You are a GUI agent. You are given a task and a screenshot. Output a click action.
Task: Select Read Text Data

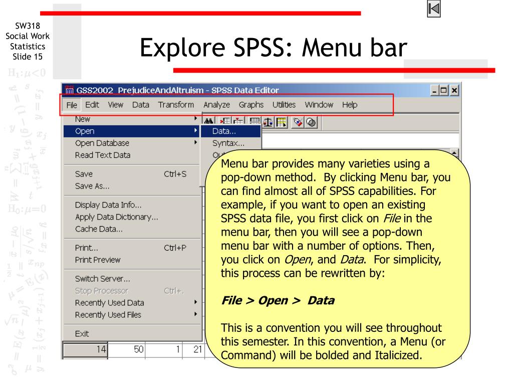tap(132, 155)
